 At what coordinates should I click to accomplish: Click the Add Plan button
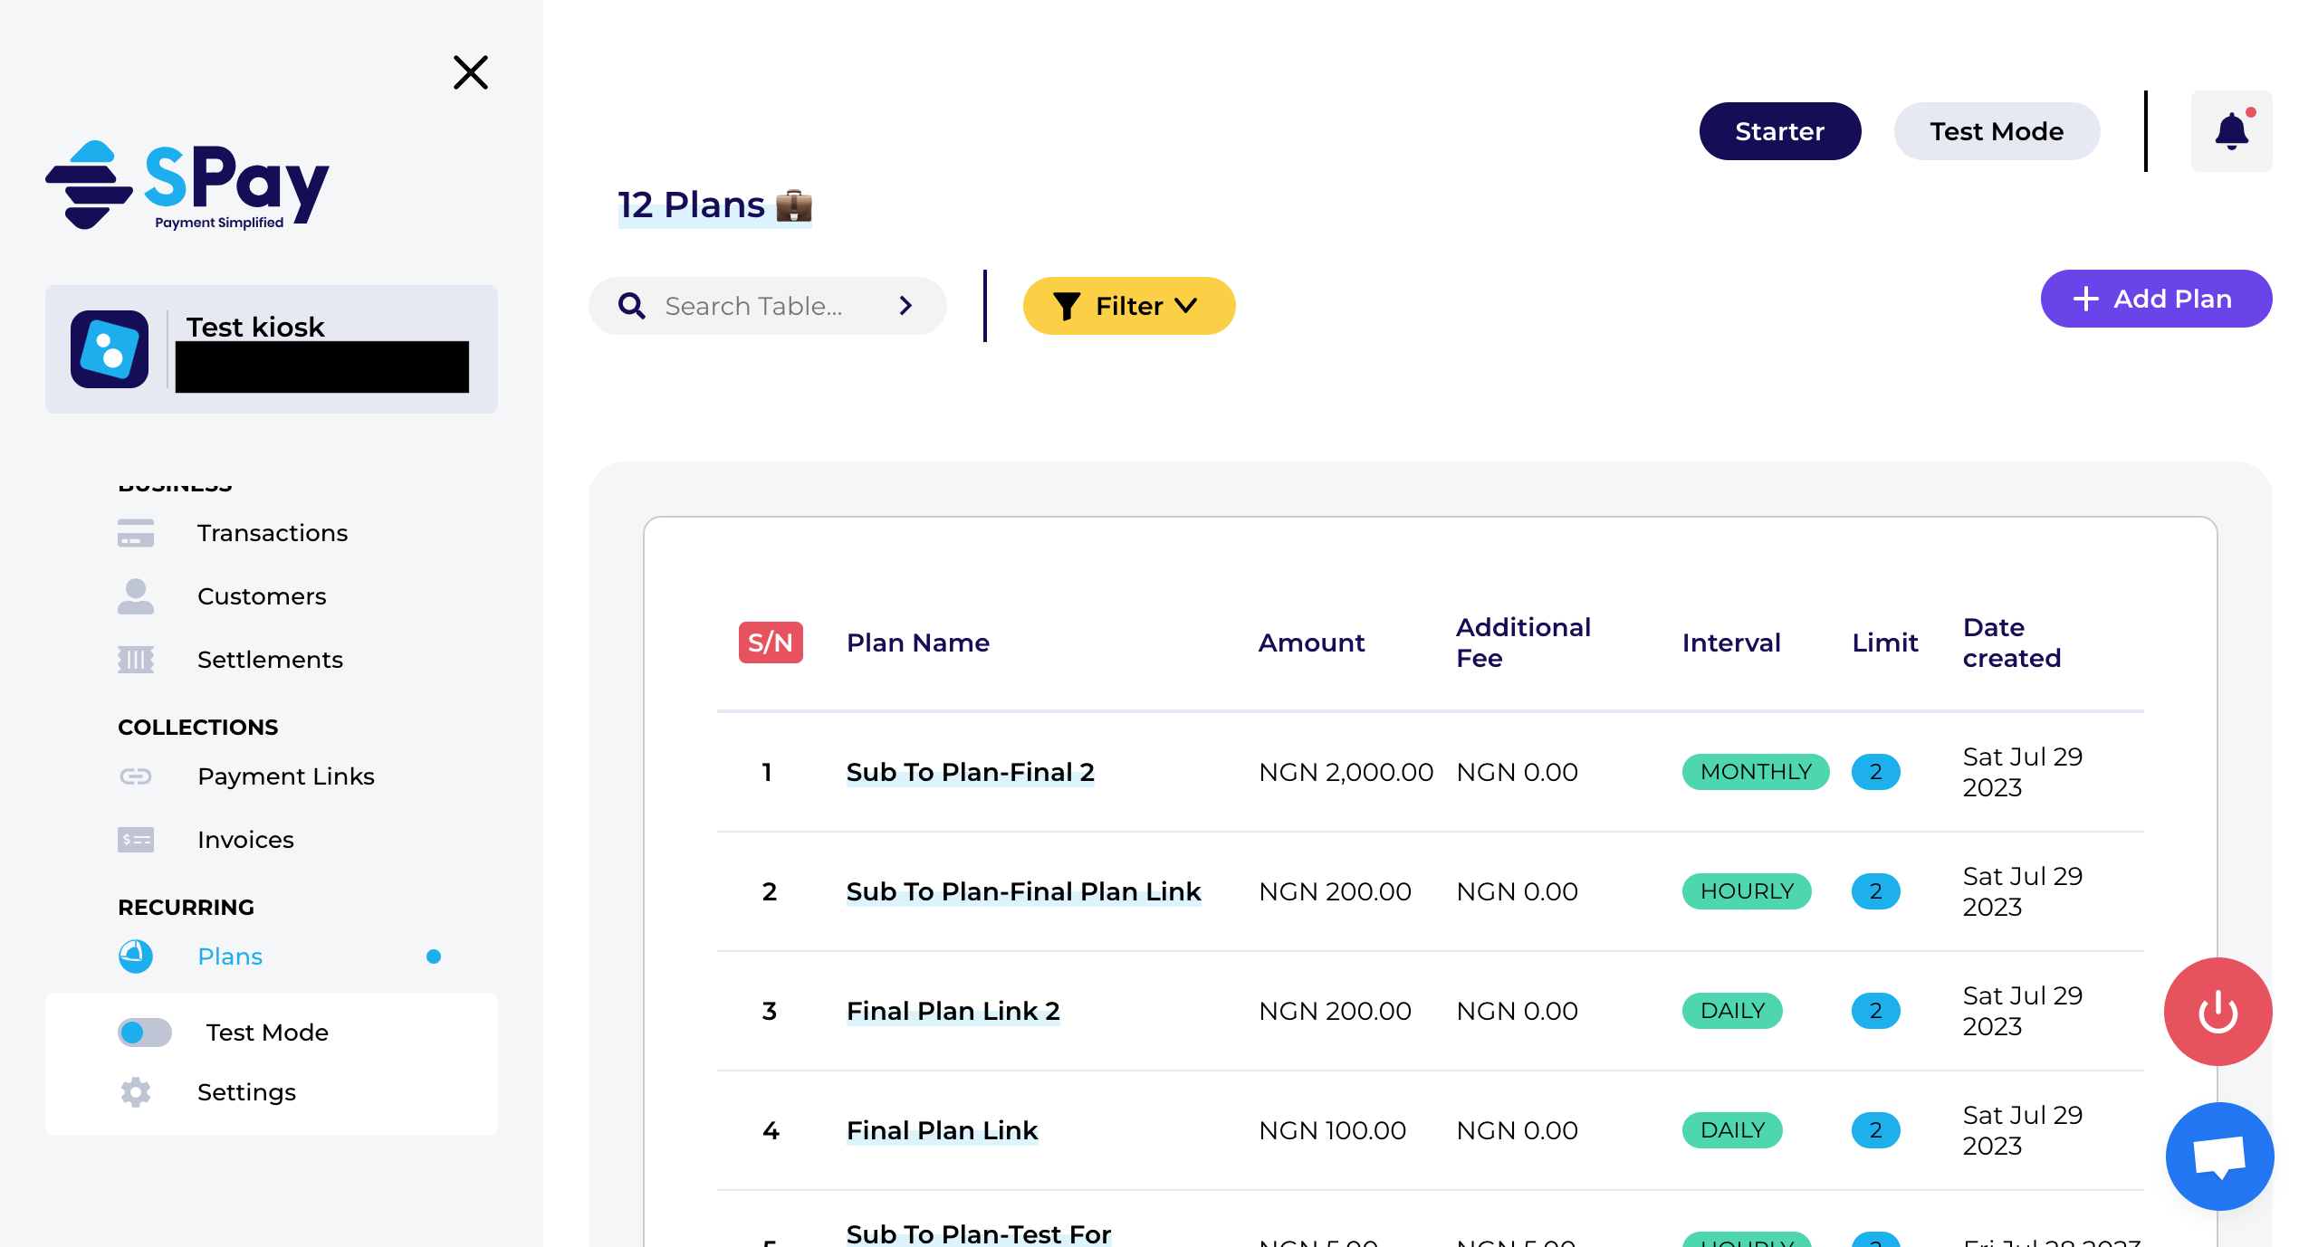point(2155,299)
